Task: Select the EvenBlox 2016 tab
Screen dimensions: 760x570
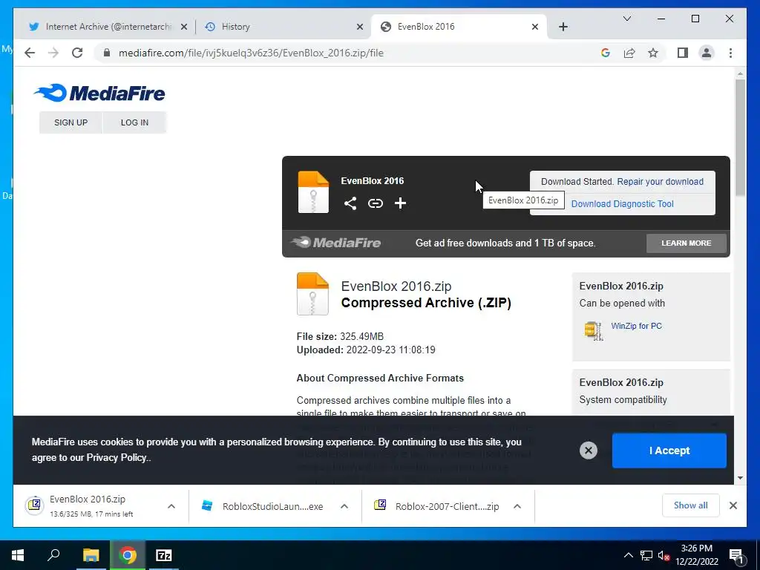Action: click(x=458, y=27)
